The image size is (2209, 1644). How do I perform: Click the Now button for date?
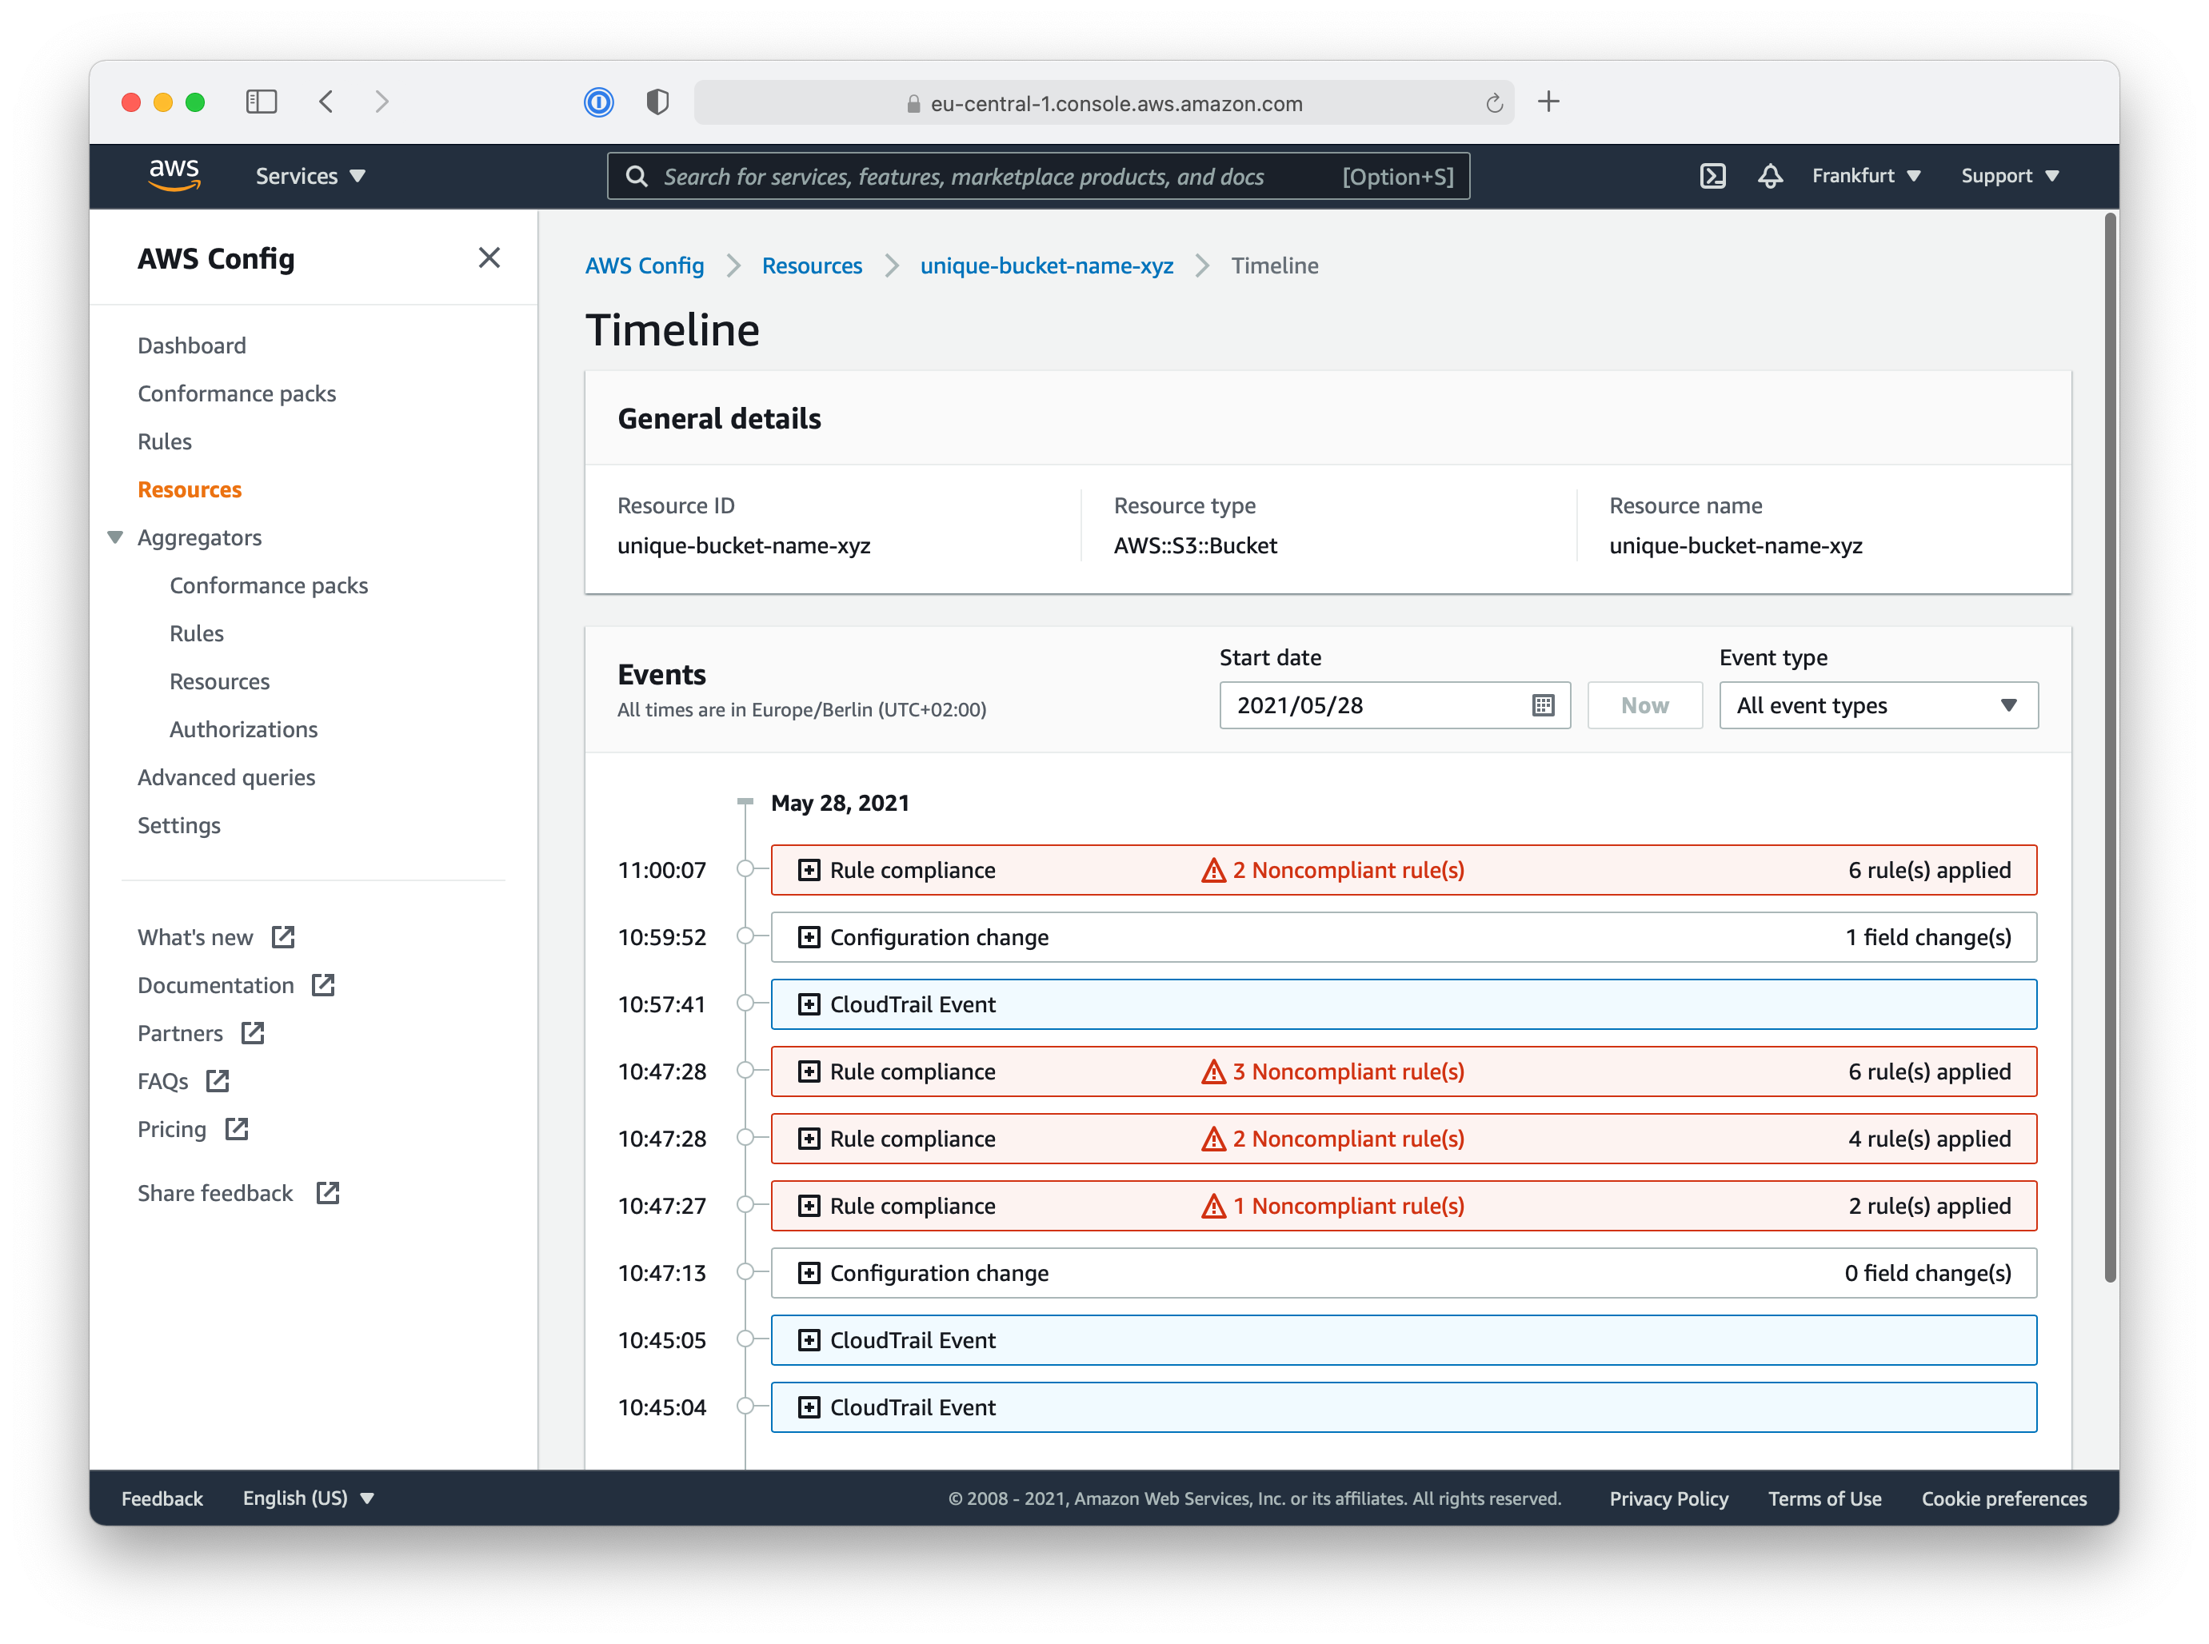point(1643,704)
